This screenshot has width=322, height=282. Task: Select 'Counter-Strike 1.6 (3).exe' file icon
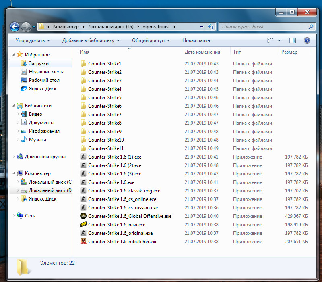[83, 173]
